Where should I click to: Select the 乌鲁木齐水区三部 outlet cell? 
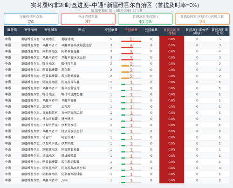click(74, 57)
